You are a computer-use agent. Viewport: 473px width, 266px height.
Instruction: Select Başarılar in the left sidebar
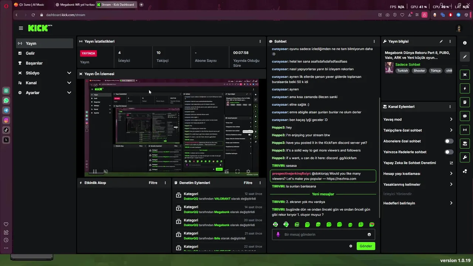click(x=45, y=63)
